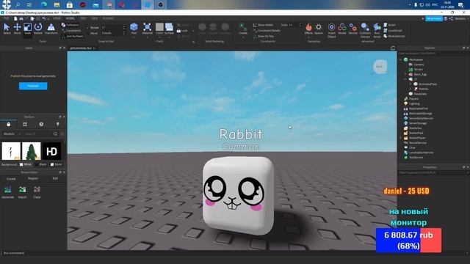Toggle Show Welds

pos(263,25)
